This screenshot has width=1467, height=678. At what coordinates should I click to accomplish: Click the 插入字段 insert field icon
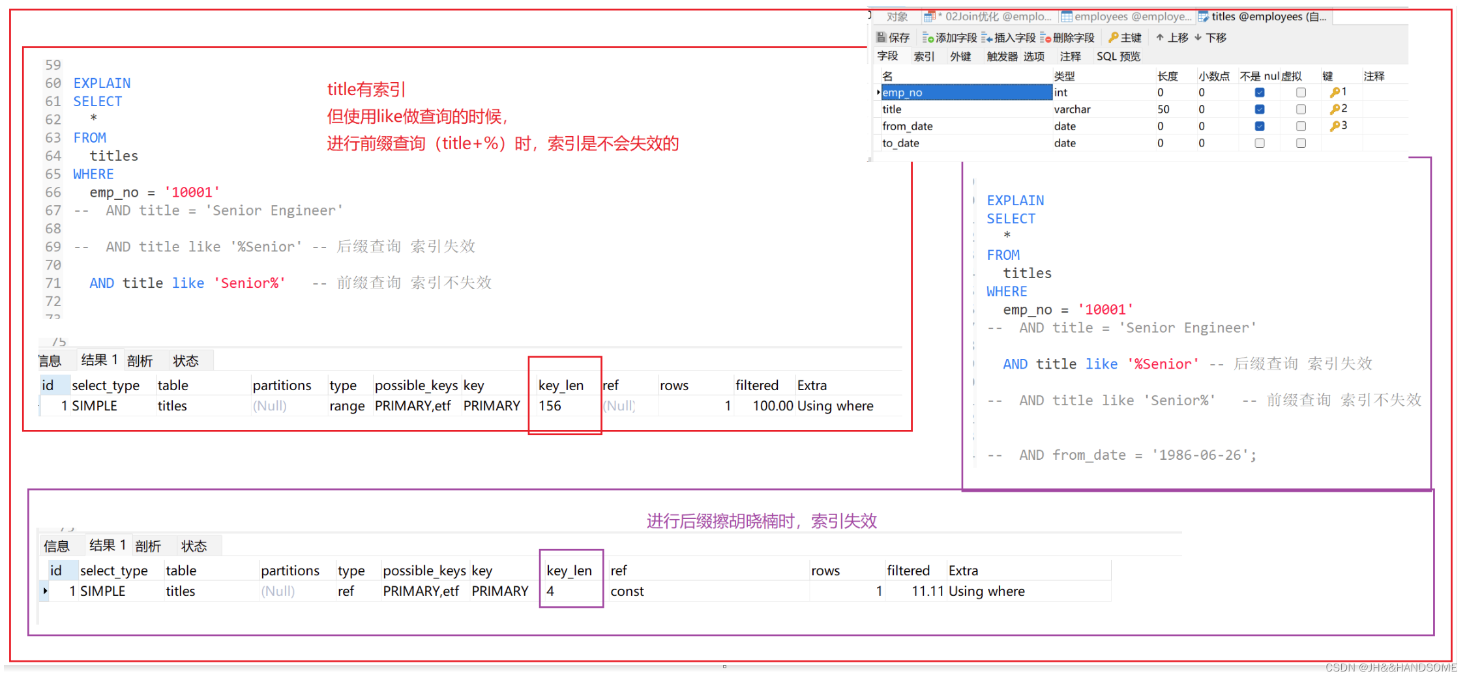986,38
